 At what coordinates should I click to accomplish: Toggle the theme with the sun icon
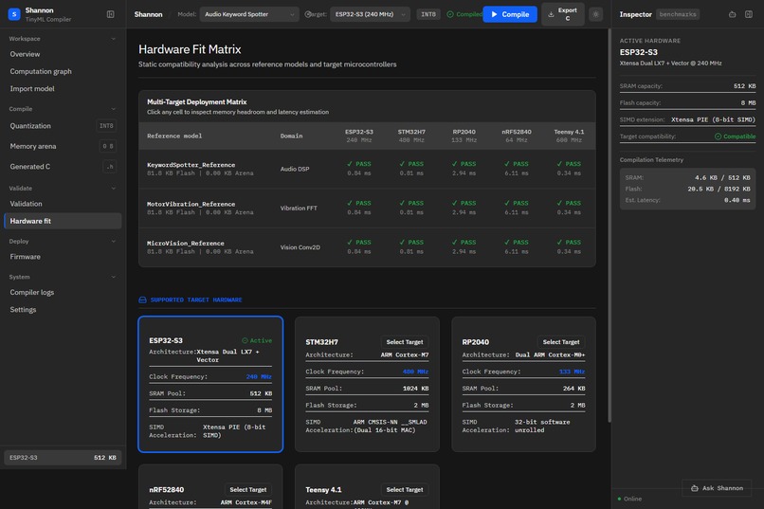pyautogui.click(x=595, y=14)
